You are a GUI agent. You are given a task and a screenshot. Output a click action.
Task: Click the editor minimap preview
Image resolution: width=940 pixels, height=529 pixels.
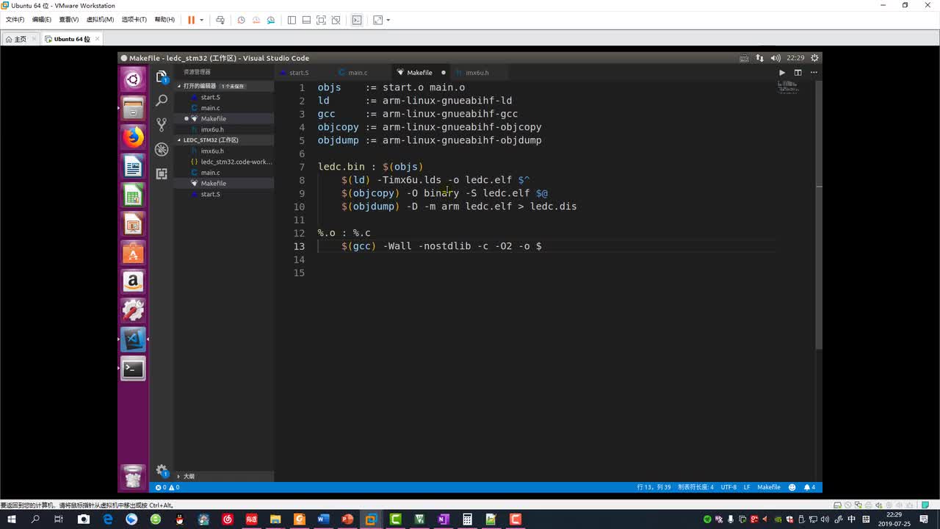tap(787, 87)
